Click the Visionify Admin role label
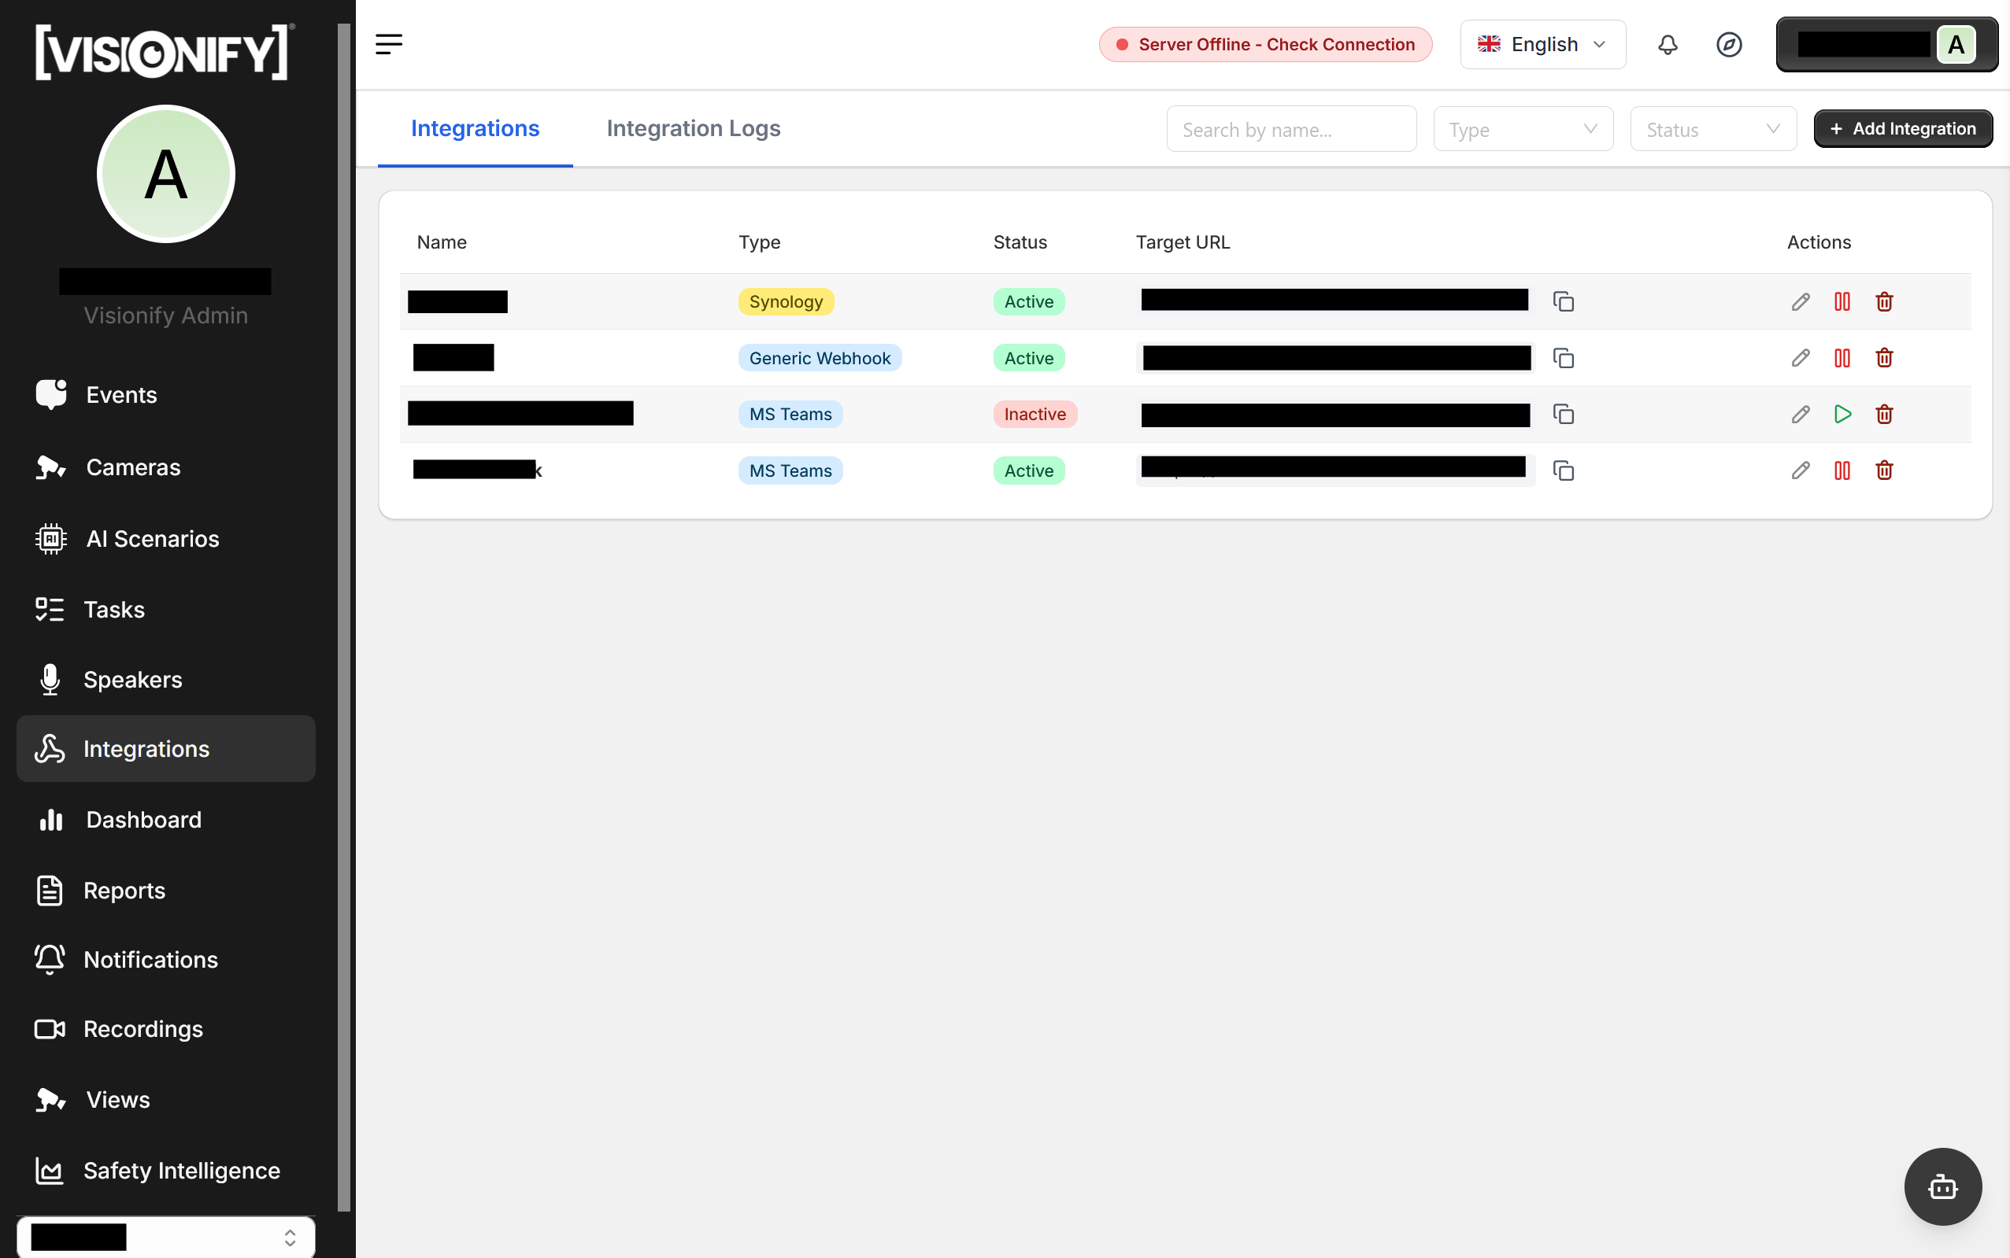 click(165, 315)
